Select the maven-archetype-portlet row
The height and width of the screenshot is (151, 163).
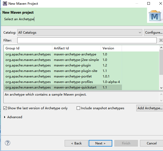coord(63,76)
